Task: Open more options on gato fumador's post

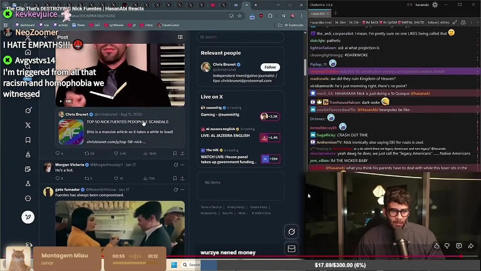Action: click(183, 190)
